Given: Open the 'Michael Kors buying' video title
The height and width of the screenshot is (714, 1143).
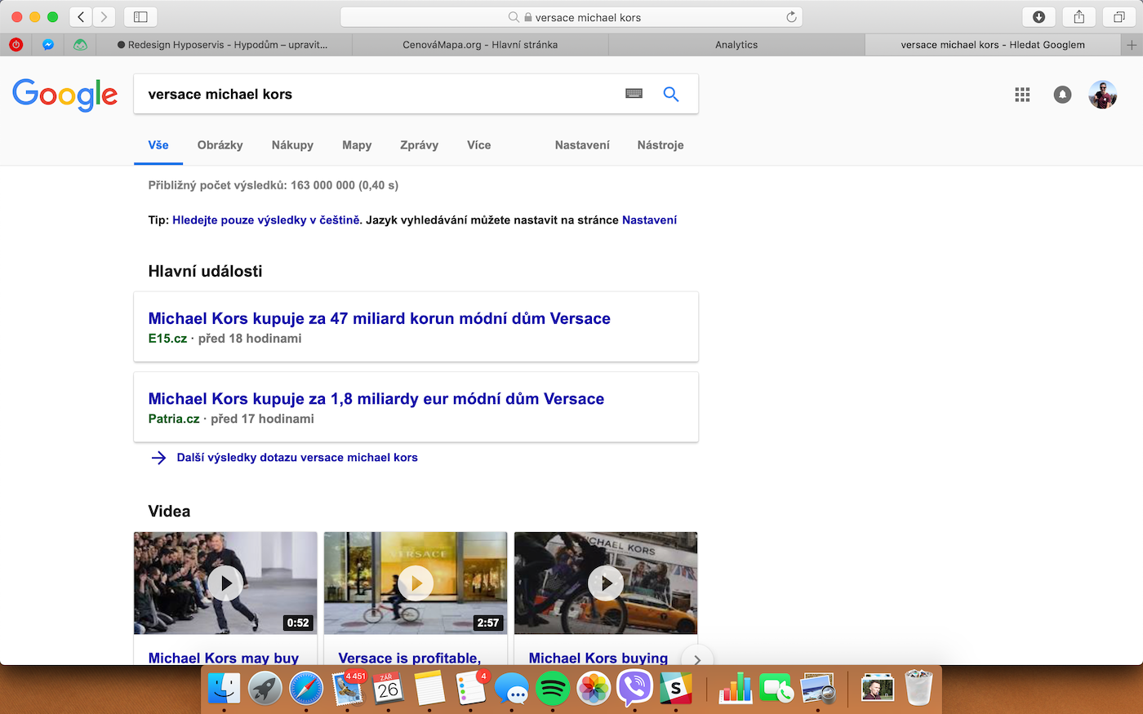Looking at the screenshot, I should (x=598, y=658).
